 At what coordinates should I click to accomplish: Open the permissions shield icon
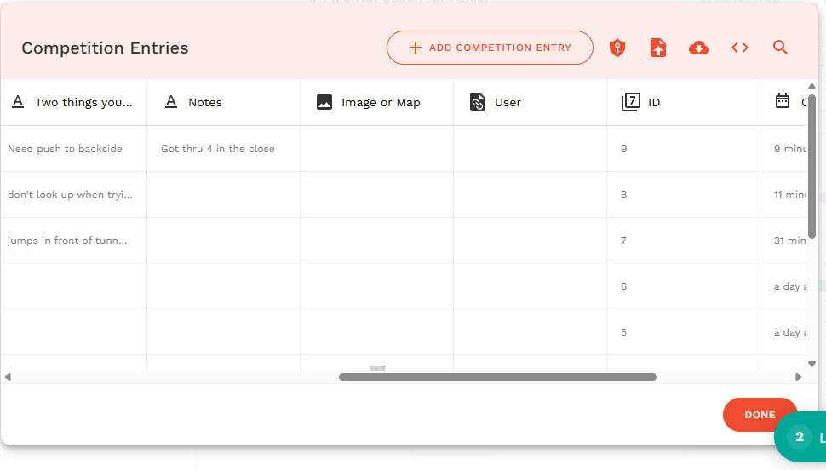point(617,48)
